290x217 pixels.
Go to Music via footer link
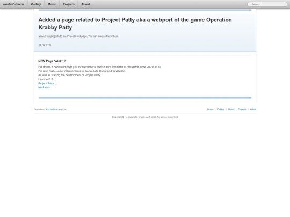tap(231, 109)
